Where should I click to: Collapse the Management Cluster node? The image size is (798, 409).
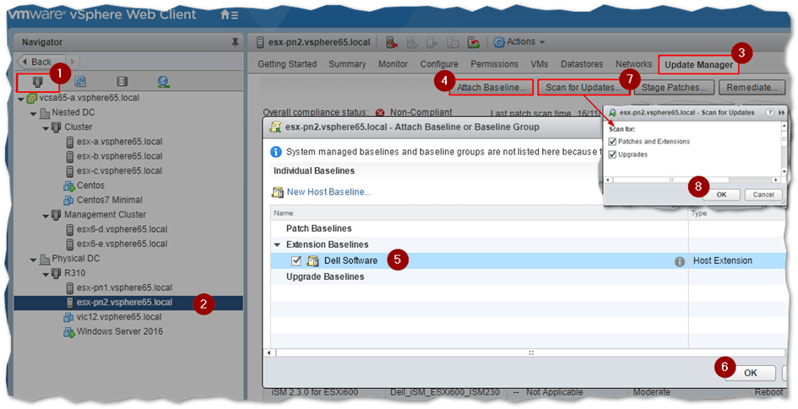pos(46,216)
